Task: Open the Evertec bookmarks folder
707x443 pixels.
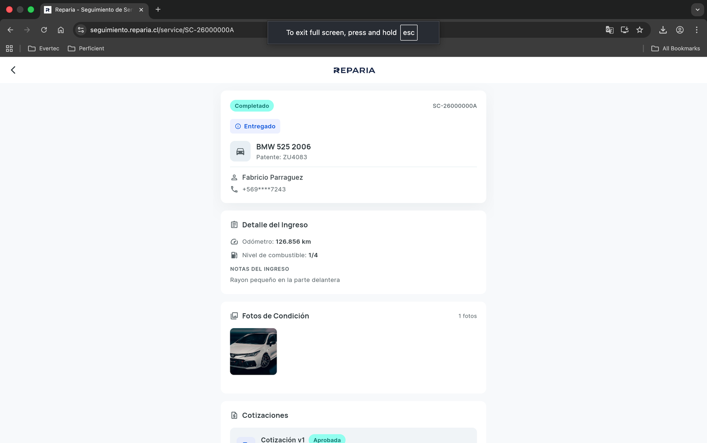Action: click(x=43, y=48)
